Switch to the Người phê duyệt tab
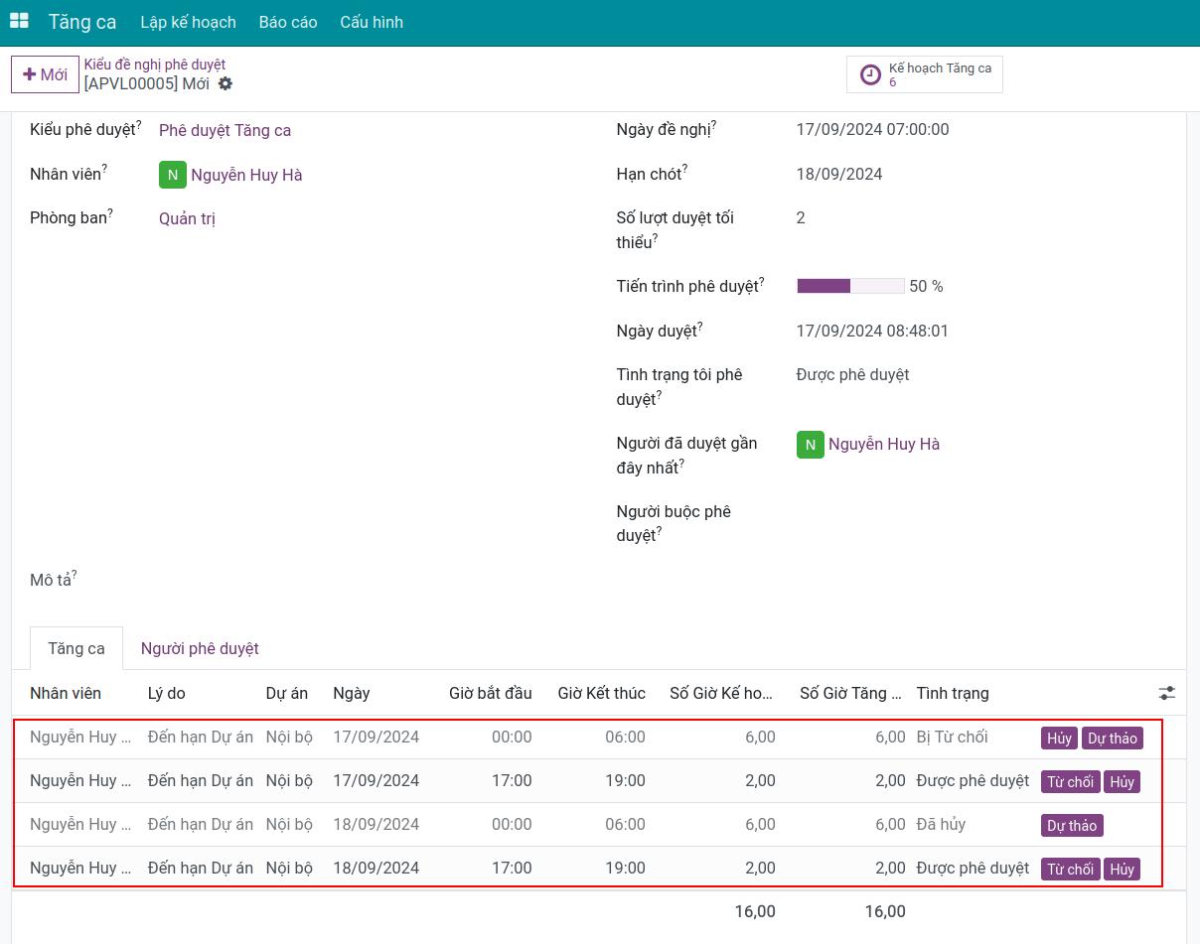 (x=200, y=648)
